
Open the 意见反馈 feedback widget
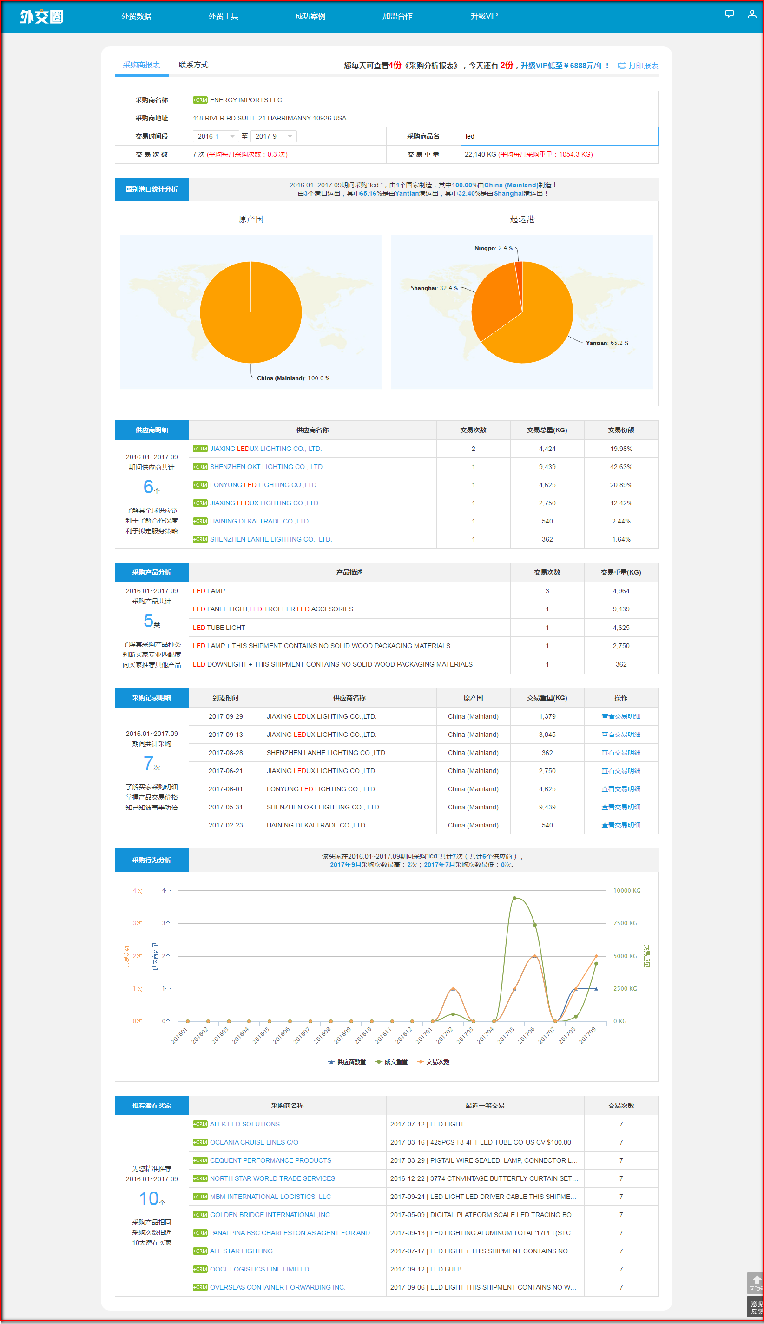point(756,1307)
